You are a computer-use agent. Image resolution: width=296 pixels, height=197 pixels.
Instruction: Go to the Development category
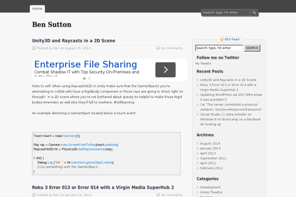coord(210,187)
